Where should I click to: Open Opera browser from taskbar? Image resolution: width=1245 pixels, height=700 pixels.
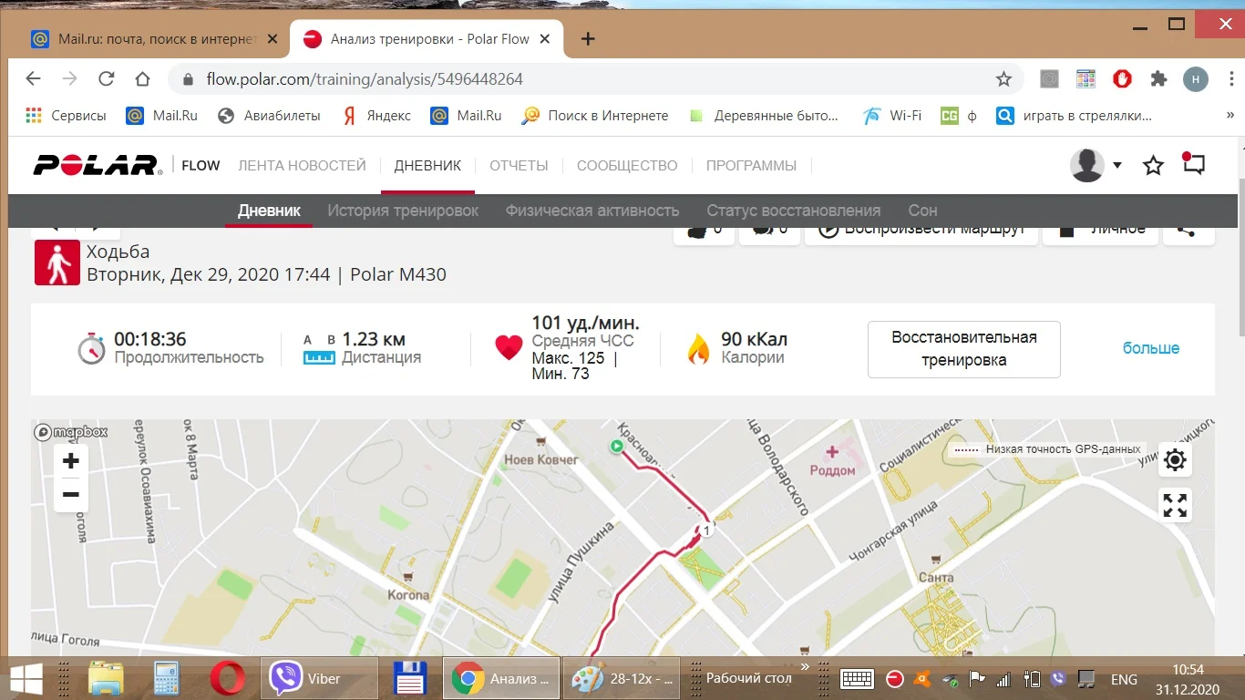pyautogui.click(x=227, y=679)
